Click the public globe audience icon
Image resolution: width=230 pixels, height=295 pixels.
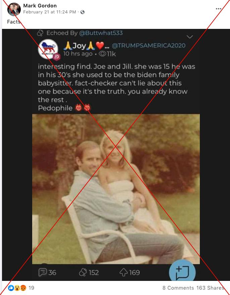click(x=82, y=12)
